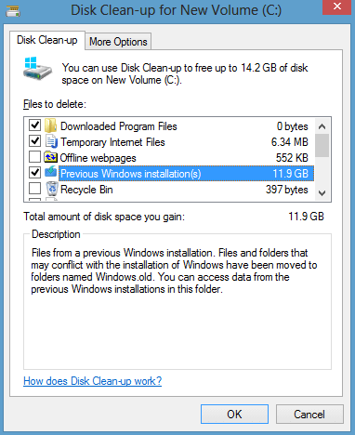
Task: Select the Recycle Bin row in list
Action: pos(171,190)
